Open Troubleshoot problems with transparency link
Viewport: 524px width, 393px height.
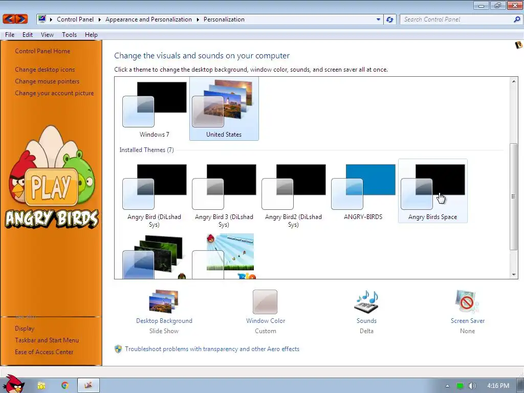coord(212,349)
